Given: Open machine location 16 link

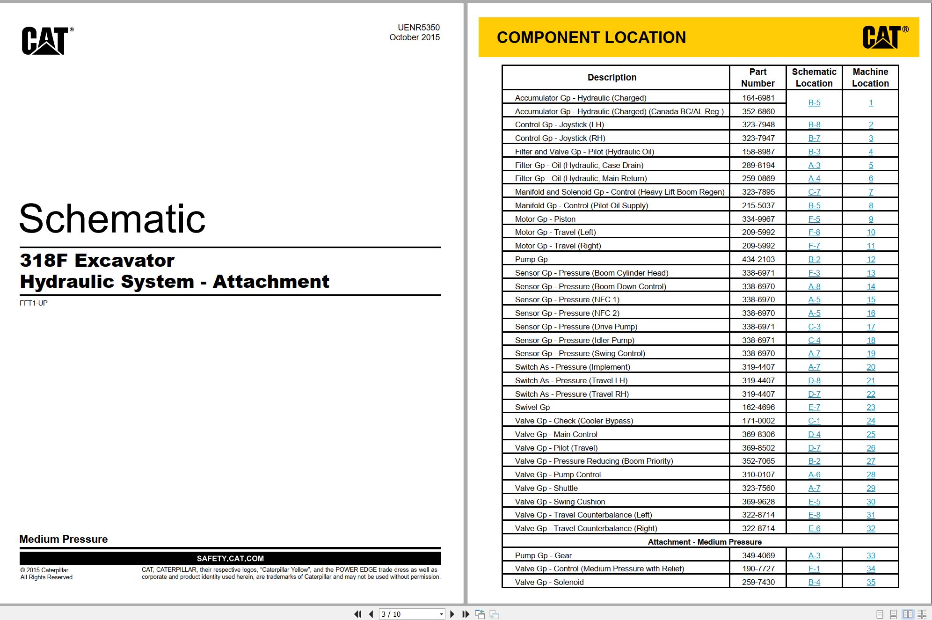Looking at the screenshot, I should (871, 313).
